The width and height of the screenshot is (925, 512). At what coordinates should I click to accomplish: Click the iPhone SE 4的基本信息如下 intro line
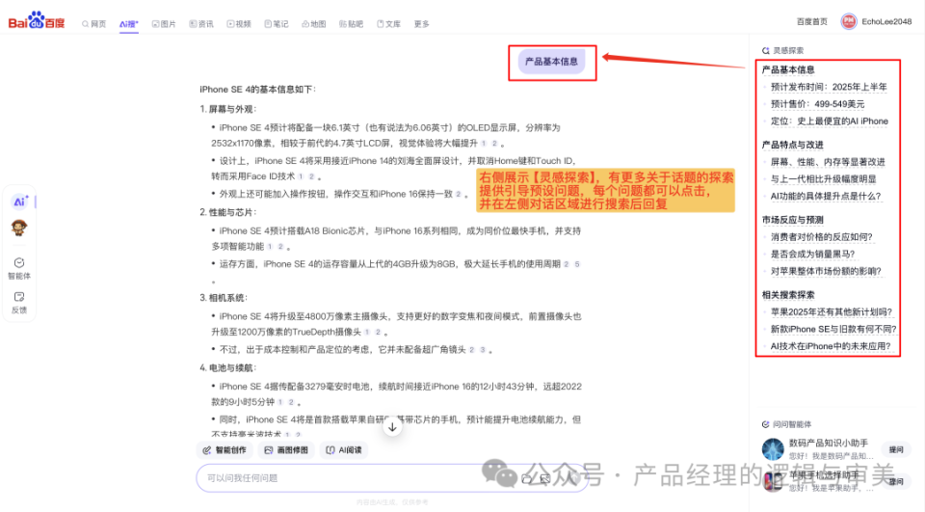[258, 90]
